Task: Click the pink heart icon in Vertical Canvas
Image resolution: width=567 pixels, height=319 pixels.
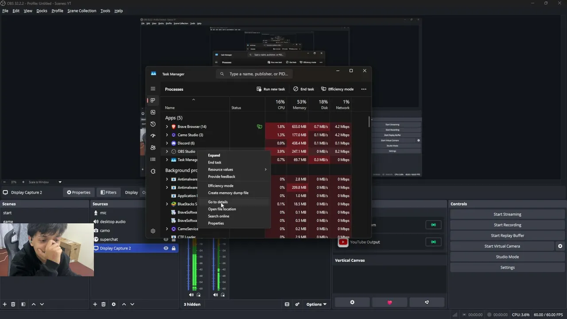Action: [x=390, y=302]
